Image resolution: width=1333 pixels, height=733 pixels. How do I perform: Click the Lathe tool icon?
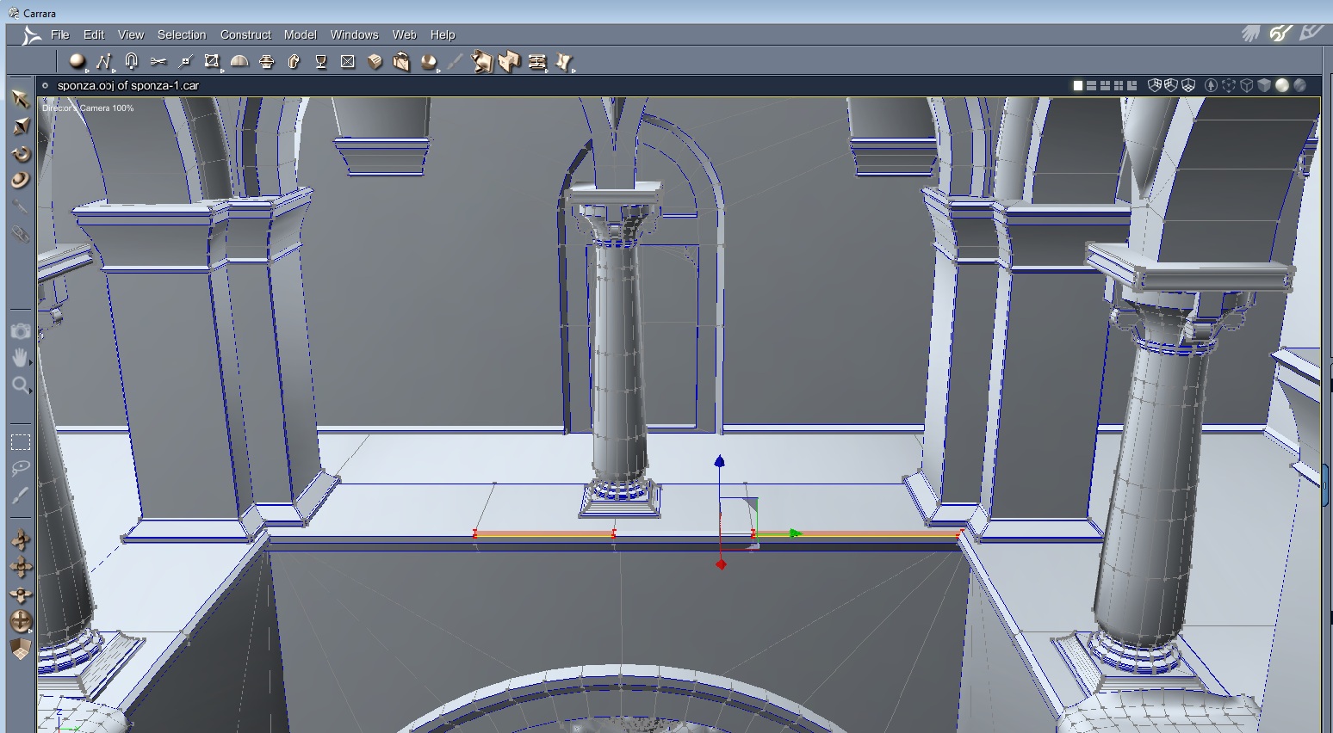267,61
